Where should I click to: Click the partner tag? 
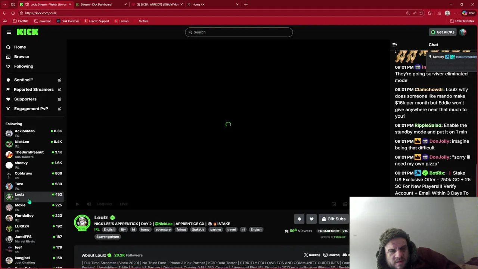click(x=215, y=230)
